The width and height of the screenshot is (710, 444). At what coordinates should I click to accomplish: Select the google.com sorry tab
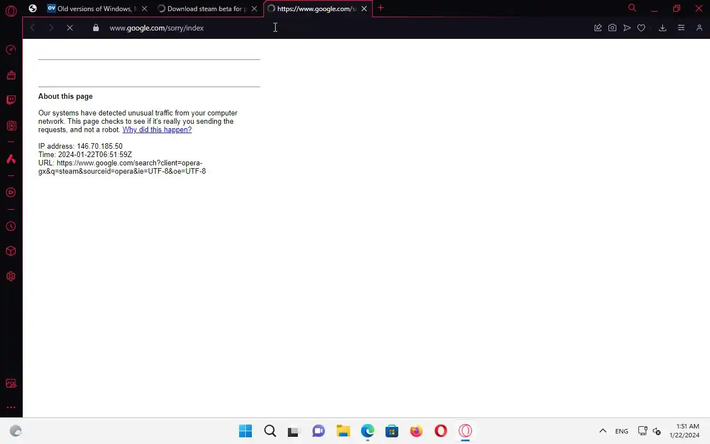(x=318, y=8)
